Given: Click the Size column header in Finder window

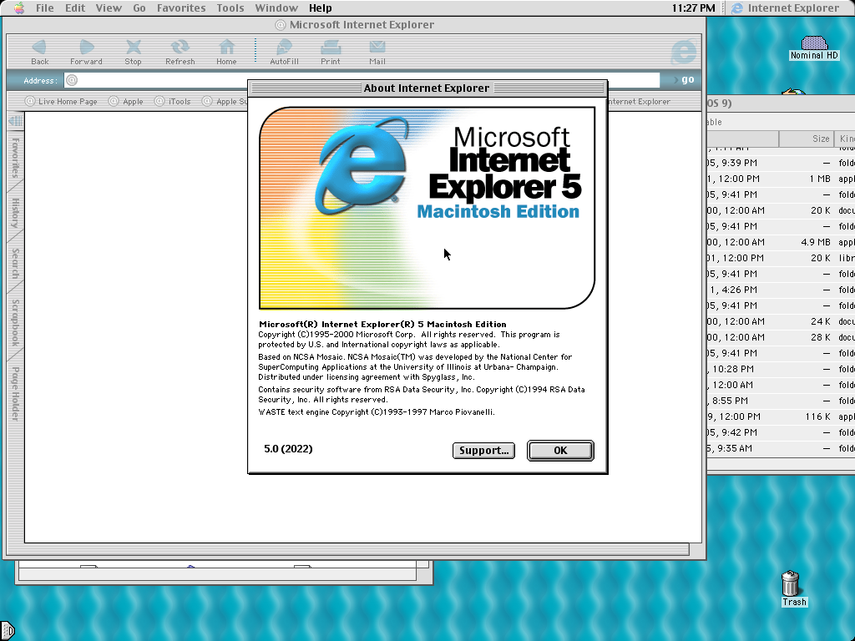Looking at the screenshot, I should point(806,139).
